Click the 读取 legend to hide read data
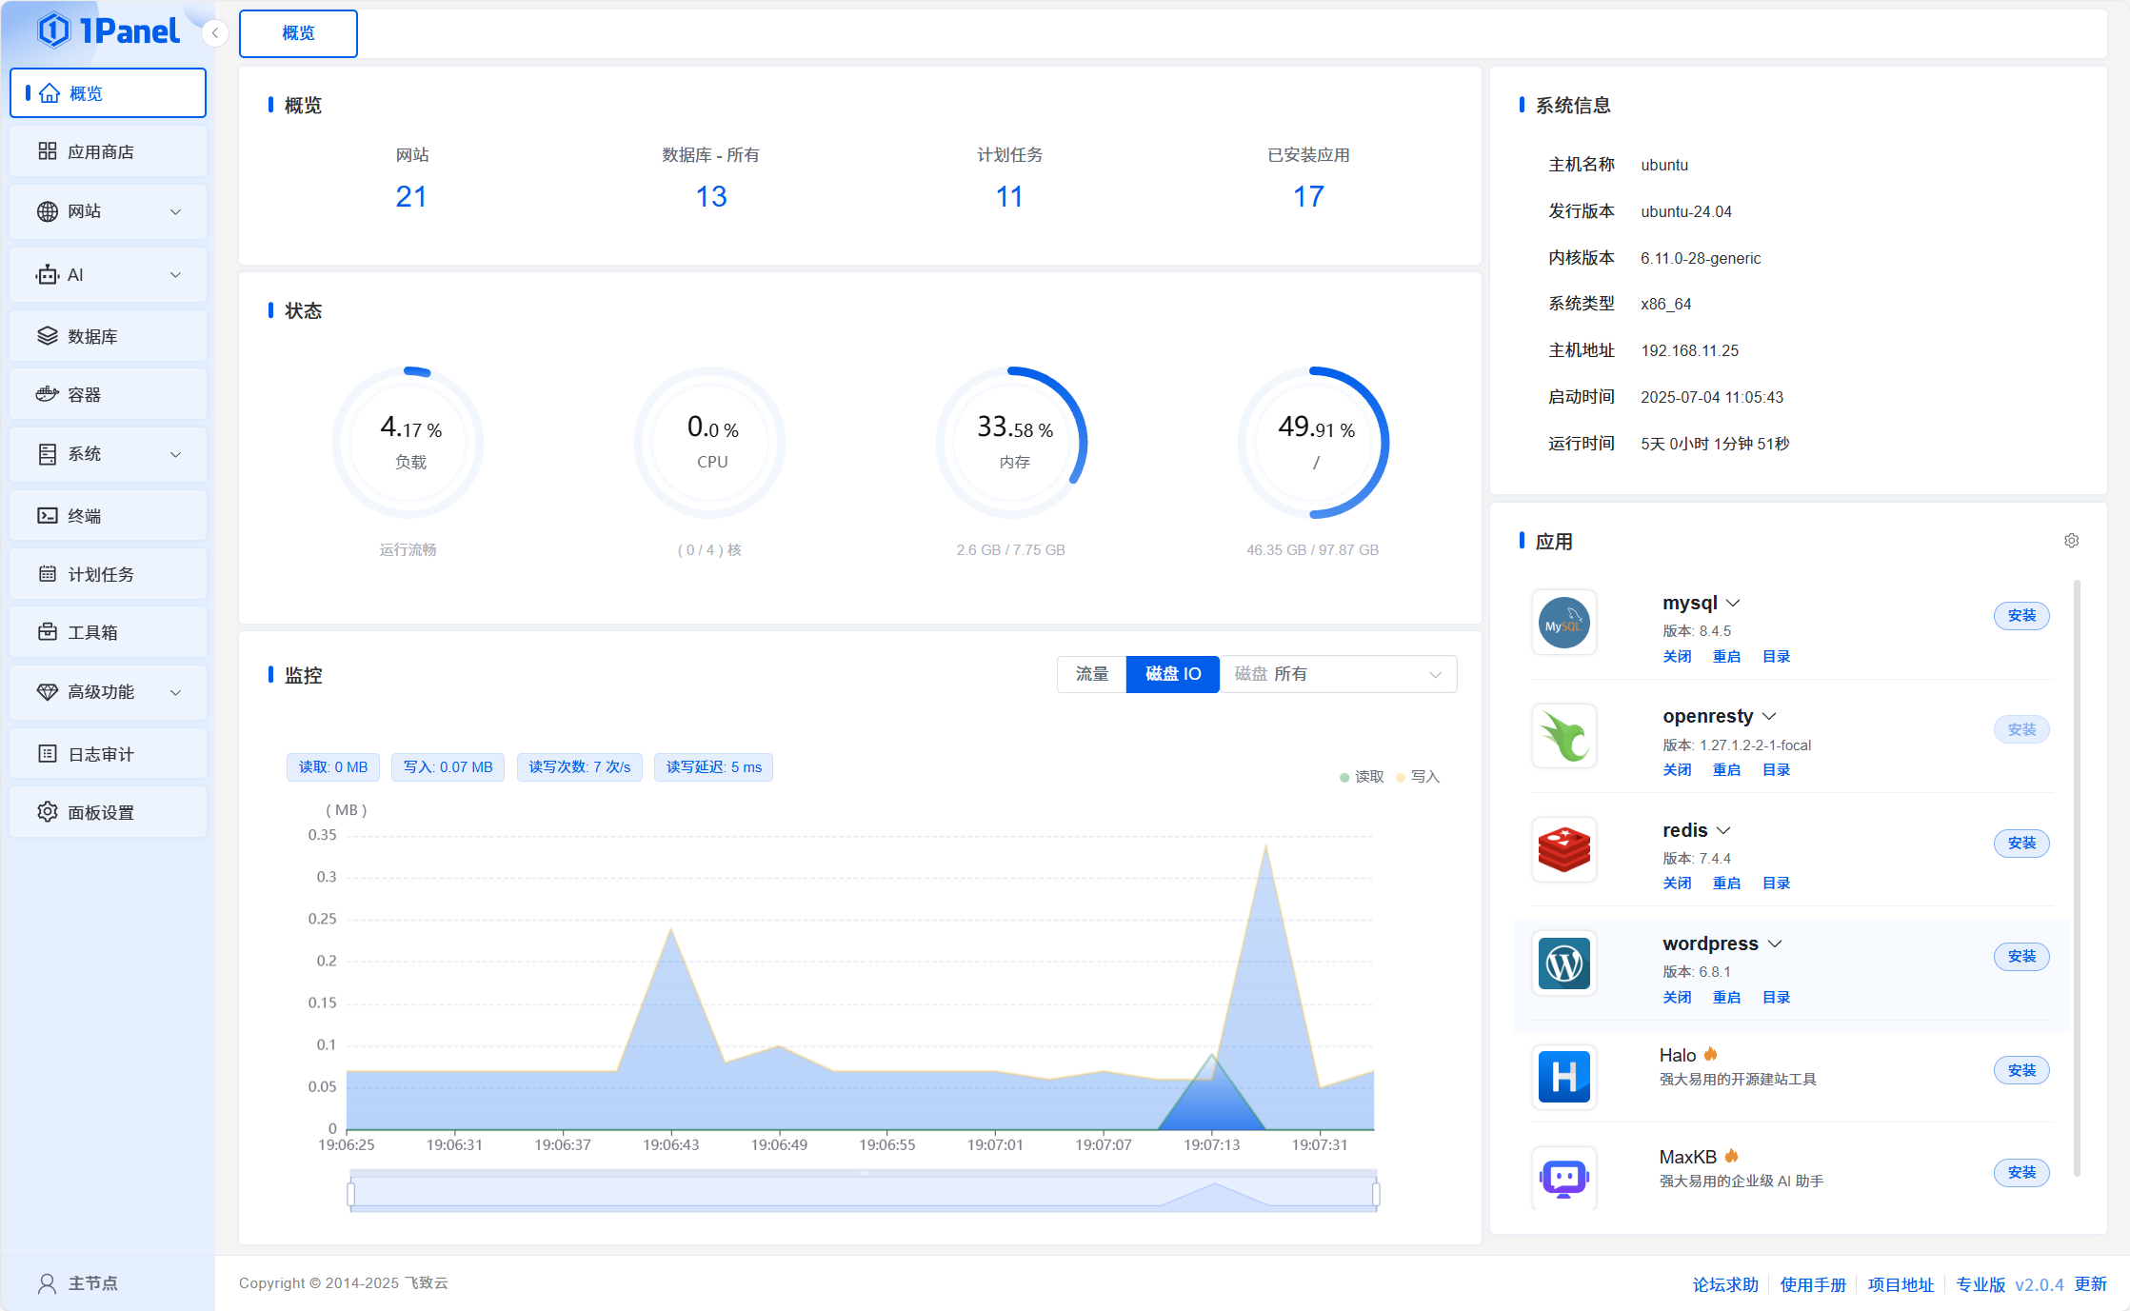Image resolution: width=2130 pixels, height=1311 pixels. pos(1364,776)
